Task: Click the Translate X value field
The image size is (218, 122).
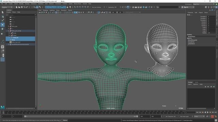Action: tap(212, 17)
